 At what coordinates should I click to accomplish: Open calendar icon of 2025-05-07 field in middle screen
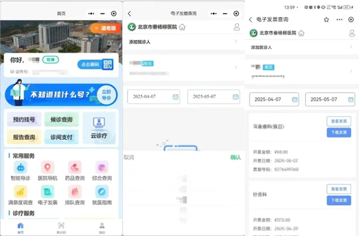click(236, 97)
